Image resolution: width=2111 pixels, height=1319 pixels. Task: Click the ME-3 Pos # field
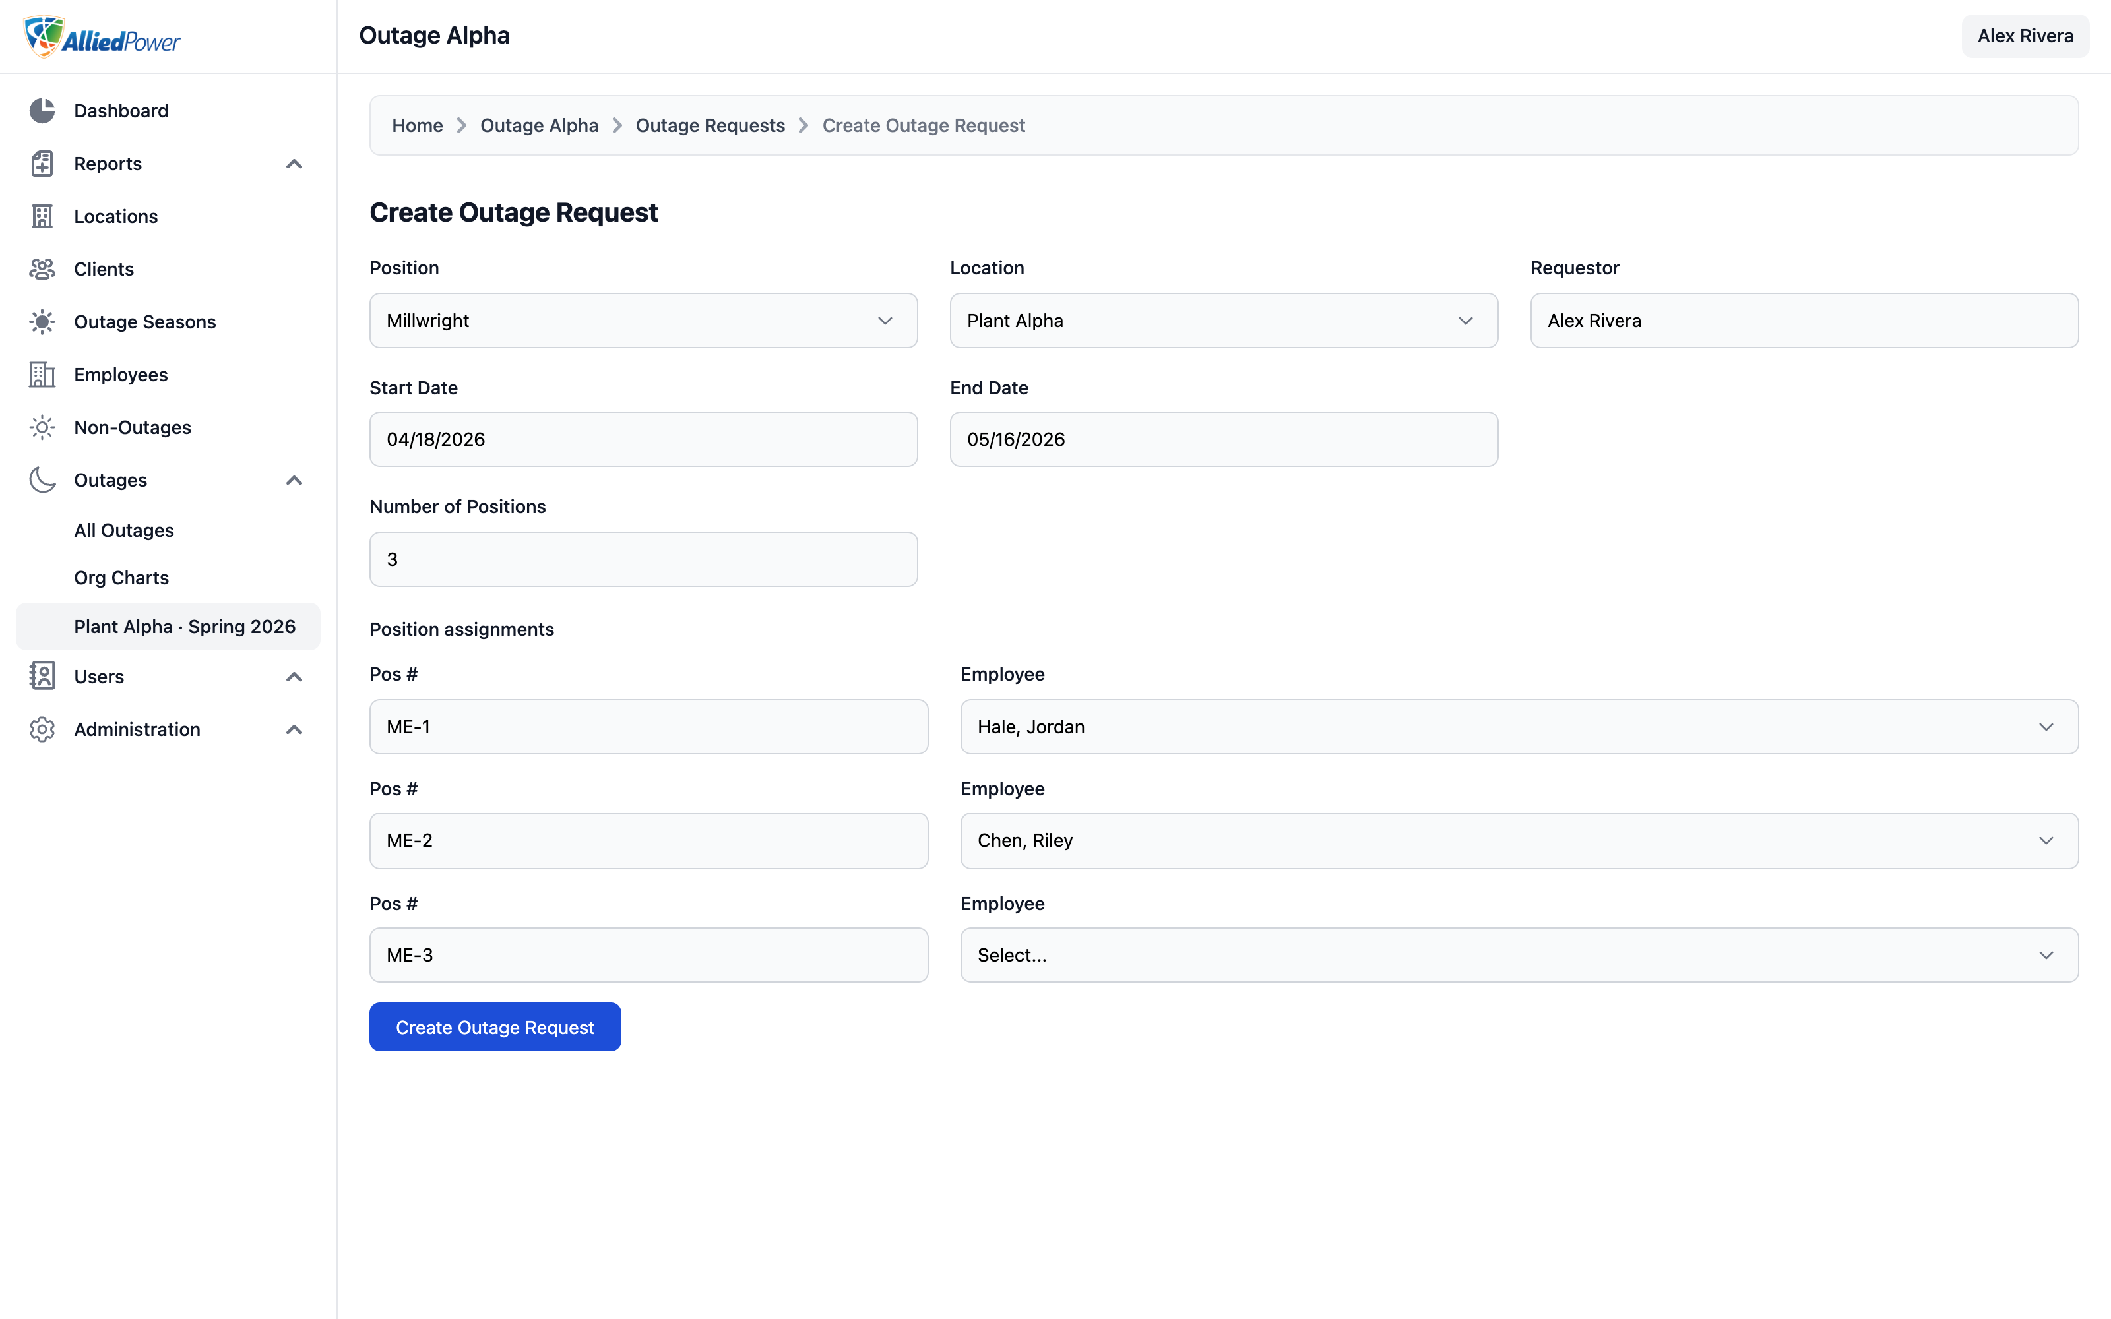pos(648,954)
